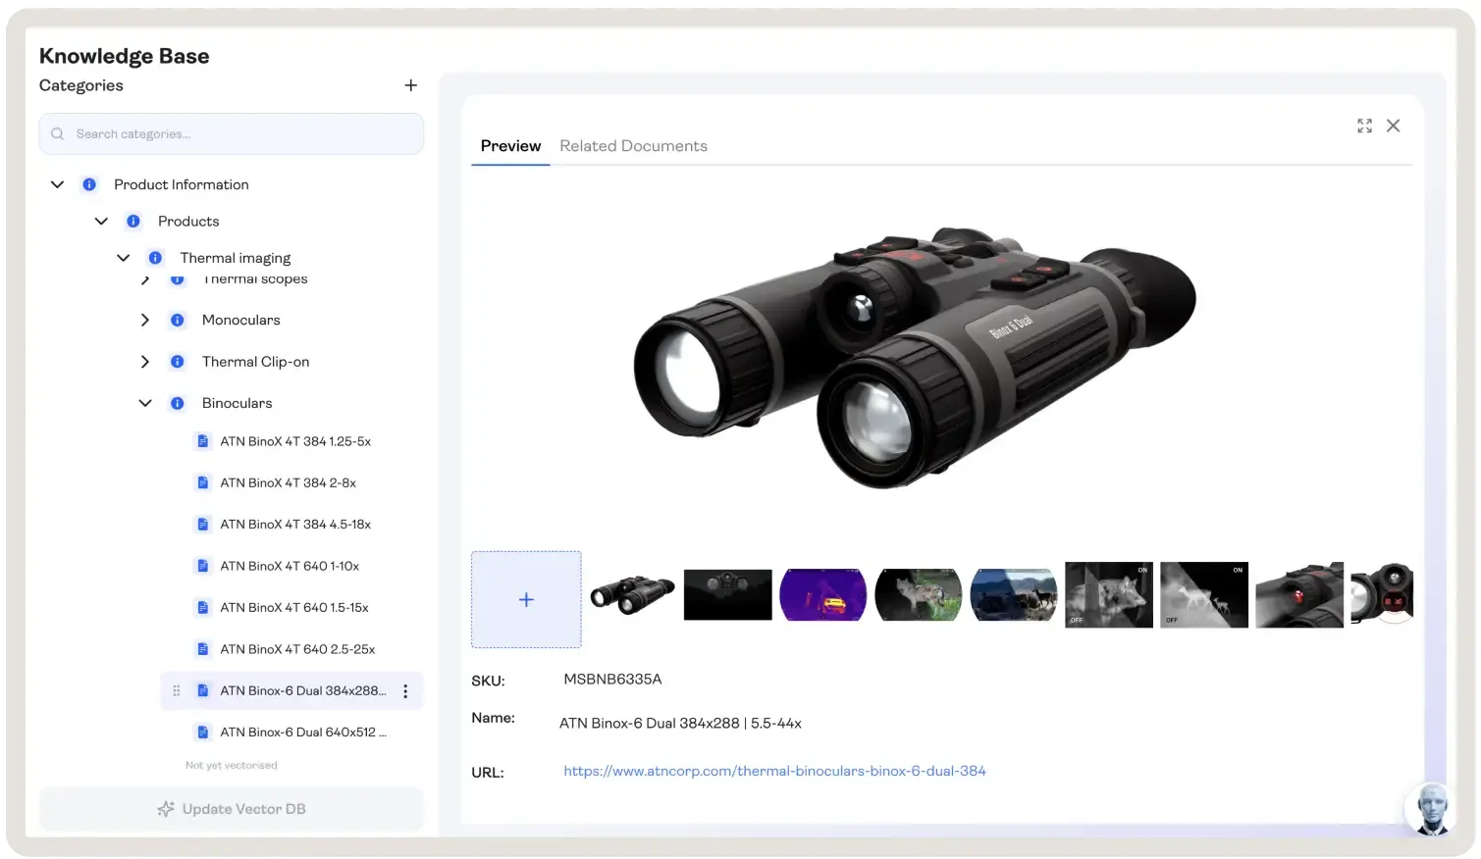Select the wolf image thumbnail
Screen dimensions: 1481x859
[918, 594]
